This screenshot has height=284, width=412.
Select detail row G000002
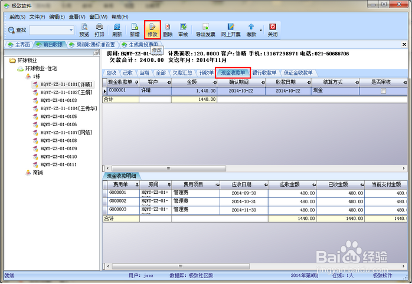(x=254, y=202)
